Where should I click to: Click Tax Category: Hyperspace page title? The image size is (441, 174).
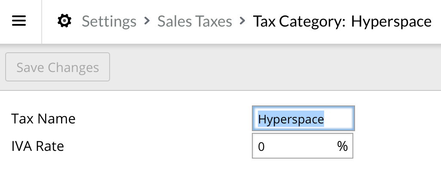pos(342,21)
